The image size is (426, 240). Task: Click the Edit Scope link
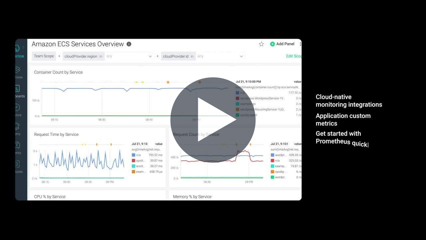[294, 56]
